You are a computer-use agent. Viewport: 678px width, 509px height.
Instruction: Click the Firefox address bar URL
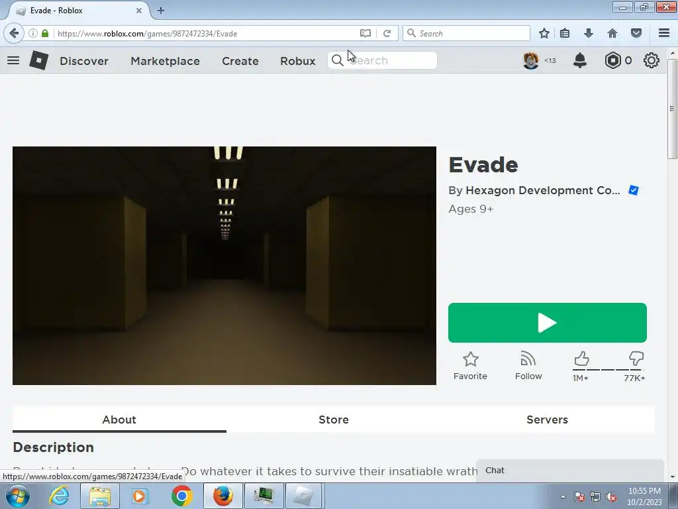147,34
